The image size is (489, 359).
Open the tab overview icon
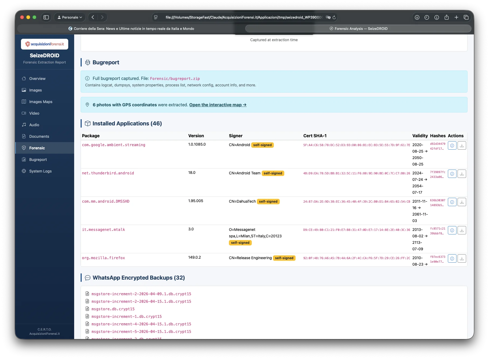pyautogui.click(x=466, y=17)
